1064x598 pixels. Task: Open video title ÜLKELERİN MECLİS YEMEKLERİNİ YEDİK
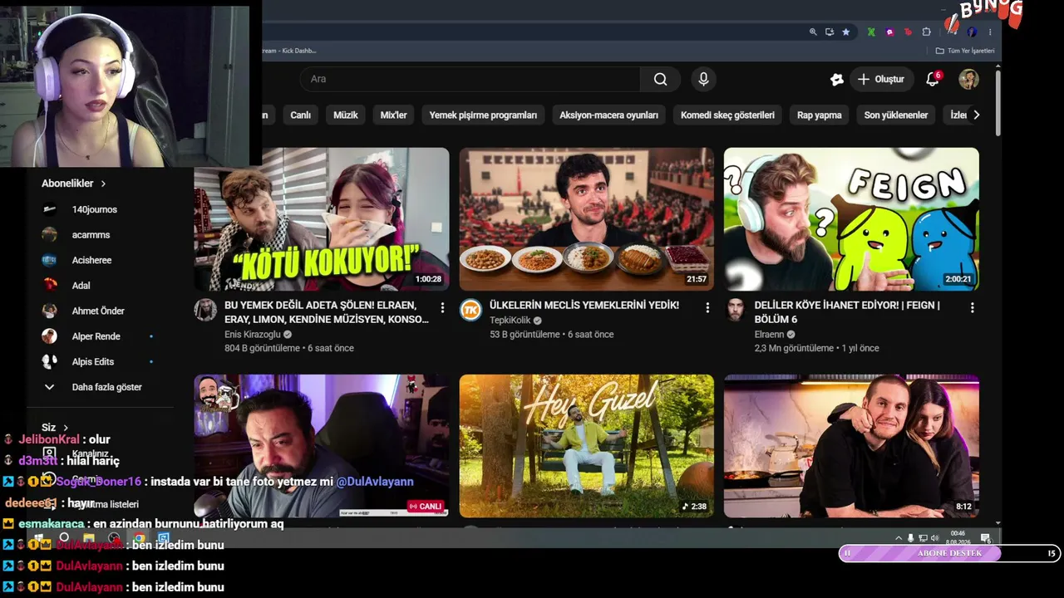pyautogui.click(x=584, y=306)
